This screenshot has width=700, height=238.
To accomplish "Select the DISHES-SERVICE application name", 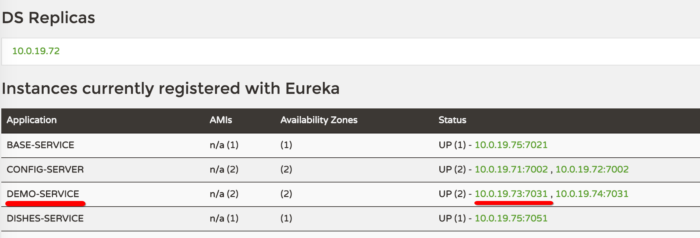I will (x=45, y=218).
